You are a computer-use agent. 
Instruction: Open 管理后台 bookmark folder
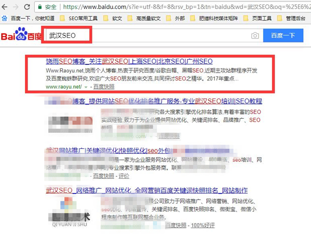[291, 19]
